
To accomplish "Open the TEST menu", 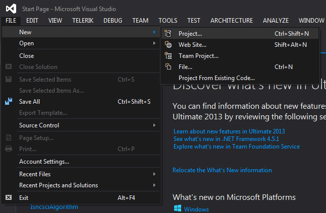I will (x=194, y=21).
